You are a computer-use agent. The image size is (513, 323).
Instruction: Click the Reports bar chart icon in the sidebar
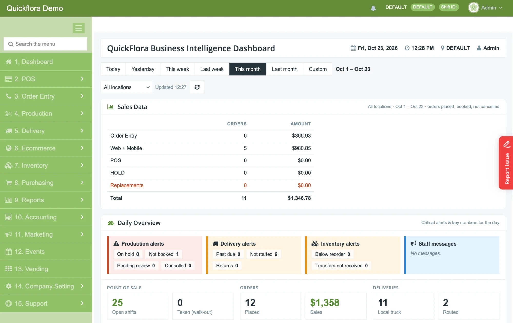[x=9, y=200]
